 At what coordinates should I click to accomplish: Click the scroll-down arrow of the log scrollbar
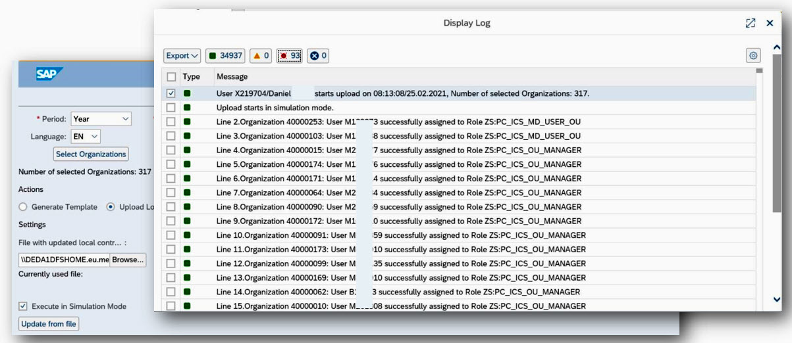tap(777, 300)
